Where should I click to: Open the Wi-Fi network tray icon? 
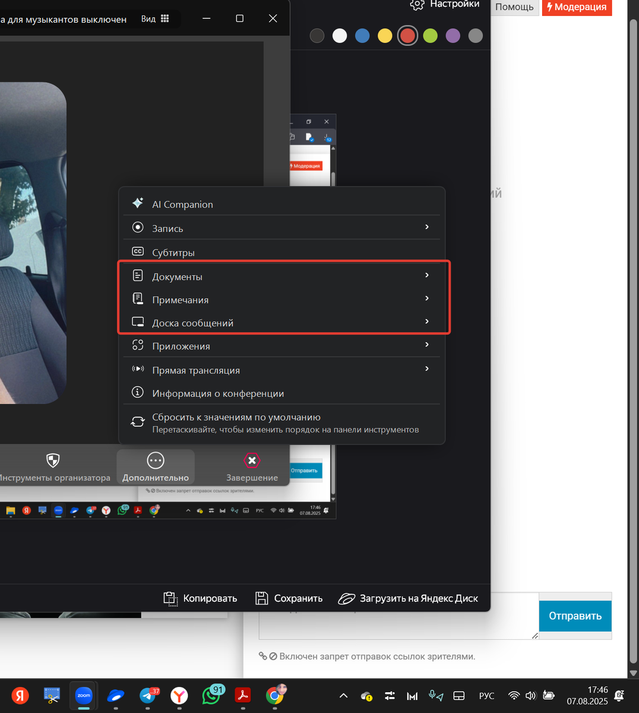(514, 696)
